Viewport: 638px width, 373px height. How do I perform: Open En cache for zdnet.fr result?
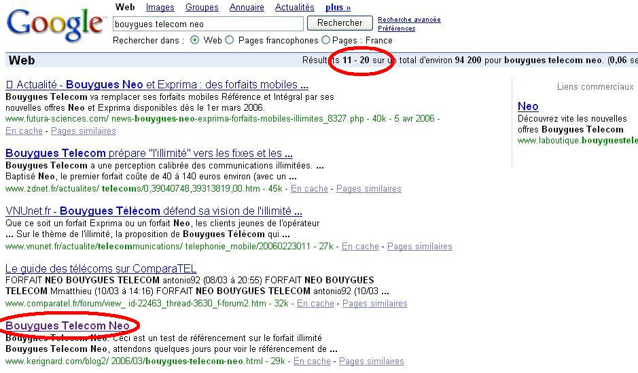(x=309, y=189)
